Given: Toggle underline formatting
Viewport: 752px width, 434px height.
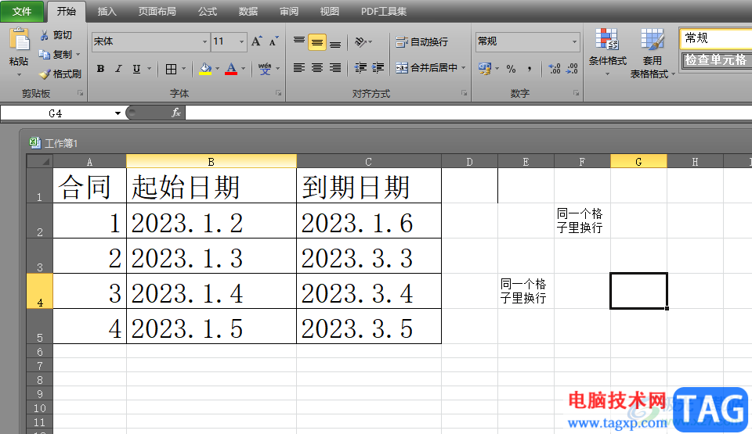Looking at the screenshot, I should (136, 69).
